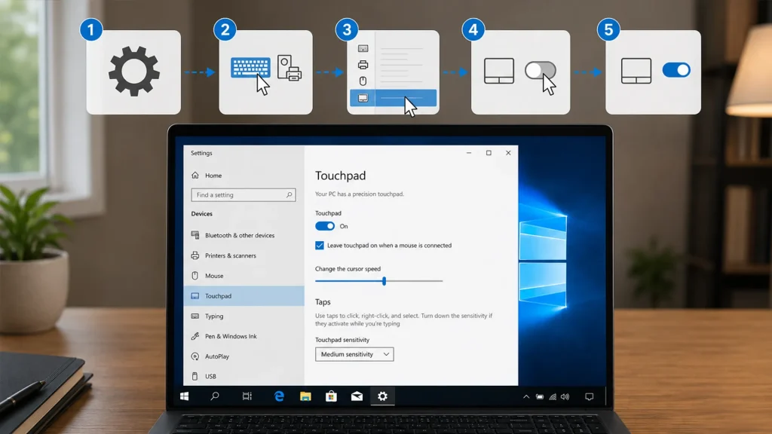Open the Mouse settings page
This screenshot has height=434, width=772.
click(244, 276)
